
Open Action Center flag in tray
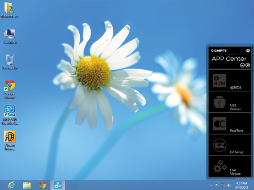[x=217, y=185]
